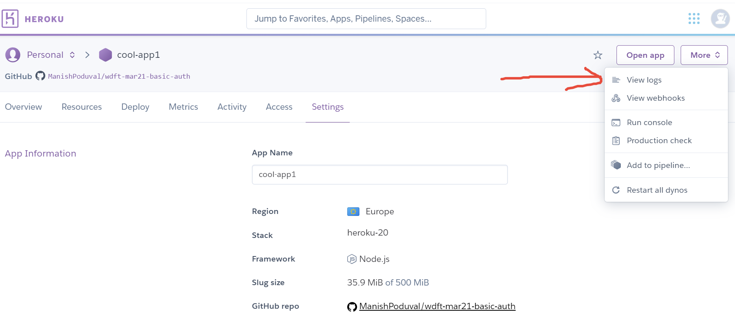This screenshot has height=317, width=735.
Task: Click the Add to pipeline hexagon icon
Action: pos(616,165)
